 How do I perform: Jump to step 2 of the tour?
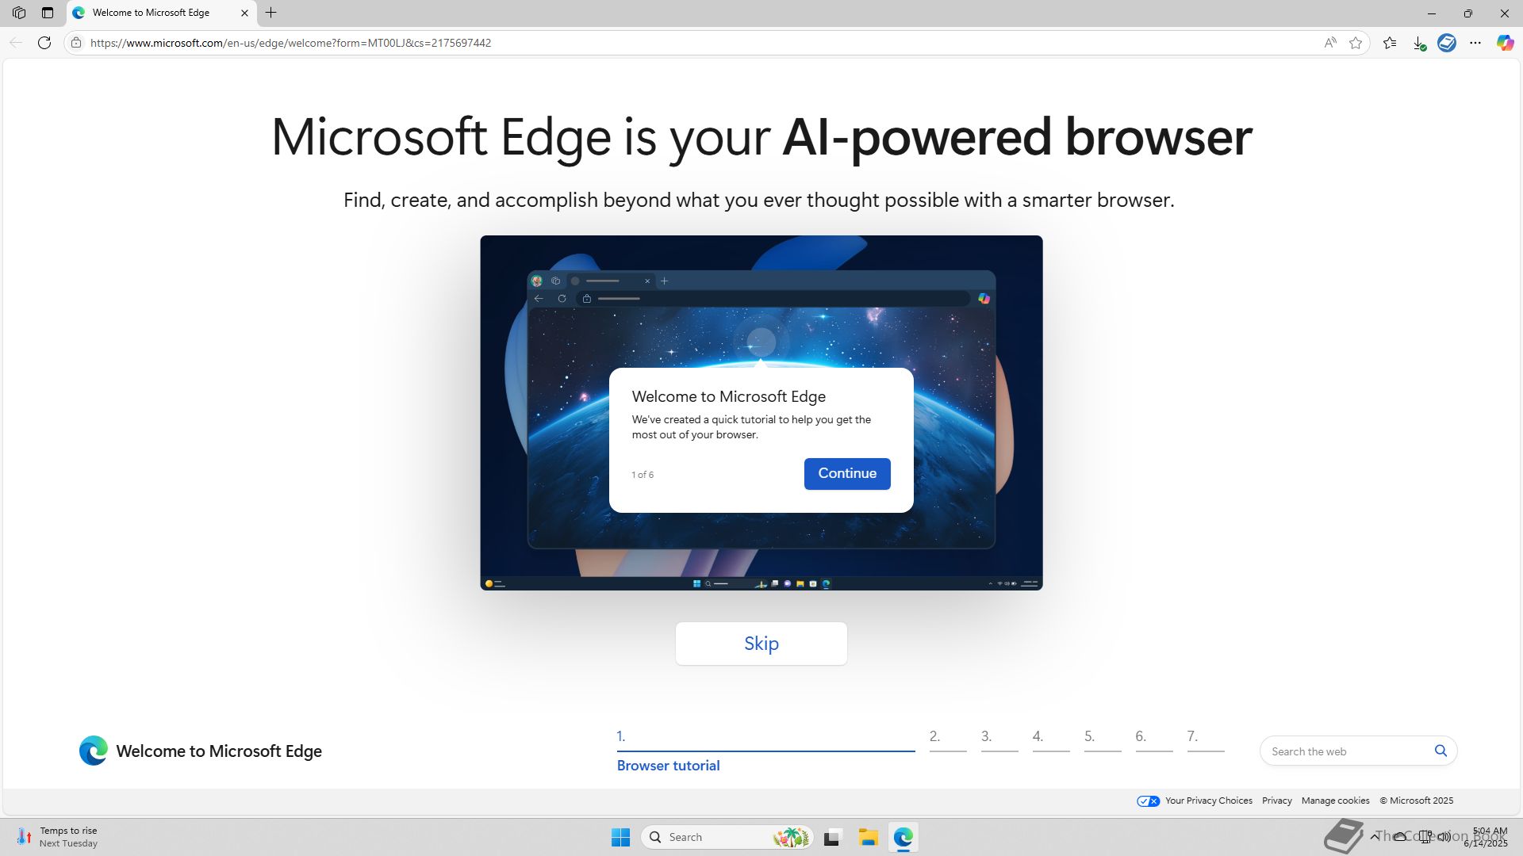(947, 739)
